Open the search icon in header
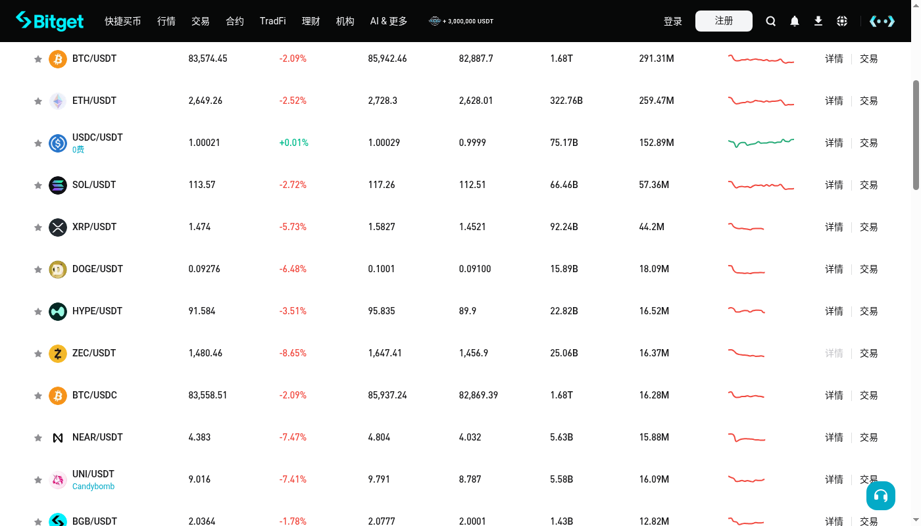The image size is (921, 526). (771, 21)
